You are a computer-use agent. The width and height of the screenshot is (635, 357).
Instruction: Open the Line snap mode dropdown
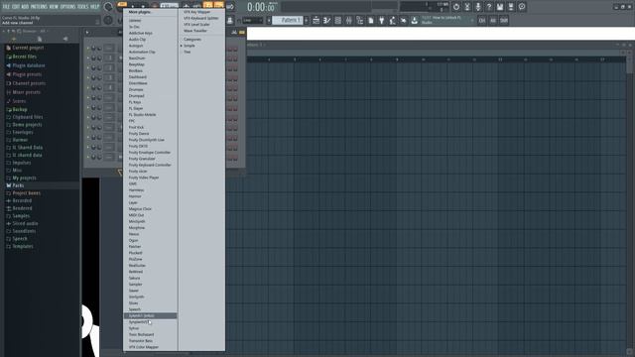[x=253, y=20]
